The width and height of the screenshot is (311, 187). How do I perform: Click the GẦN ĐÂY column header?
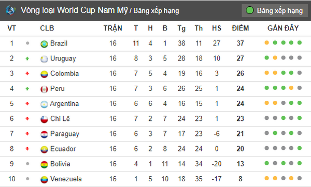pos(283,28)
